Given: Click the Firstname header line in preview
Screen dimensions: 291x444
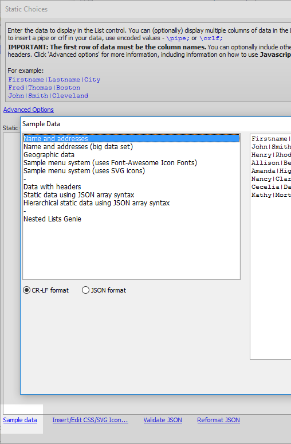Looking at the screenshot, I should tap(270, 138).
